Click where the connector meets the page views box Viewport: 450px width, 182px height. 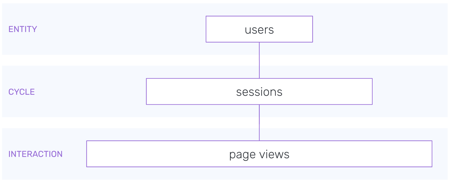tap(259, 141)
